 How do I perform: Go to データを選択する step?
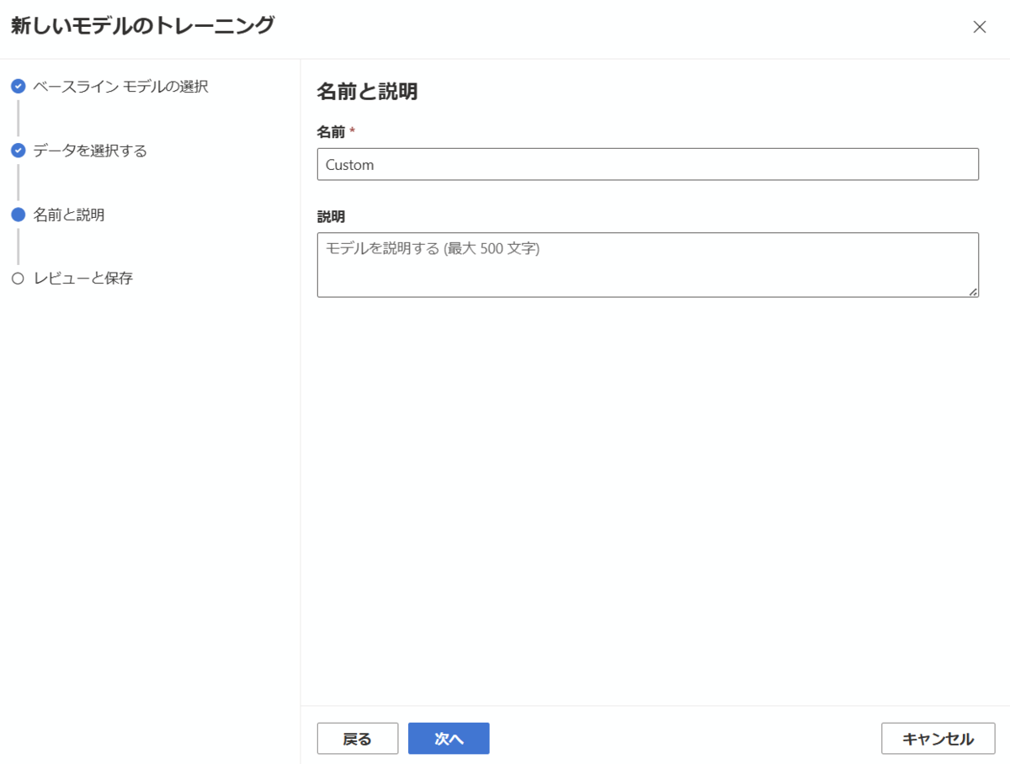click(90, 151)
